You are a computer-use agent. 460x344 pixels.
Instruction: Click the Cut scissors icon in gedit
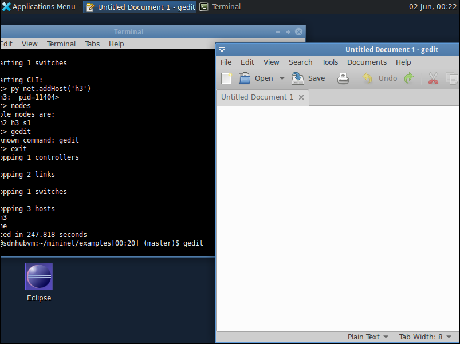pyautogui.click(x=433, y=78)
